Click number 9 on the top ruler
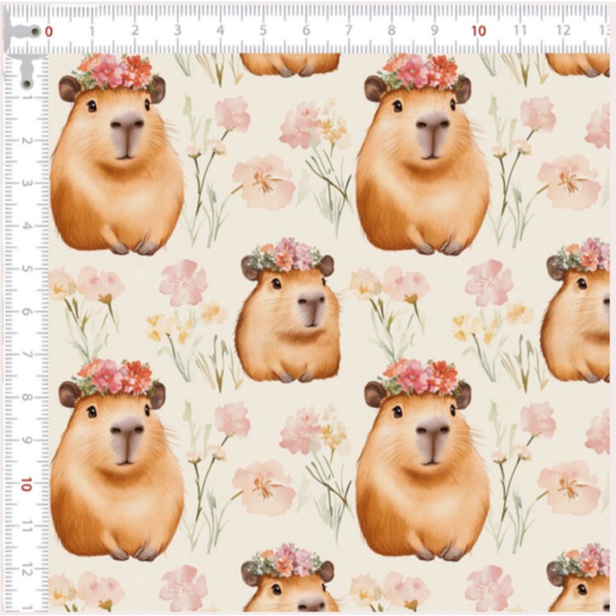The width and height of the screenshot is (616, 616). pyautogui.click(x=434, y=31)
